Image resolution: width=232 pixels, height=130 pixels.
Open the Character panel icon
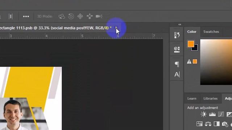pos(177,74)
